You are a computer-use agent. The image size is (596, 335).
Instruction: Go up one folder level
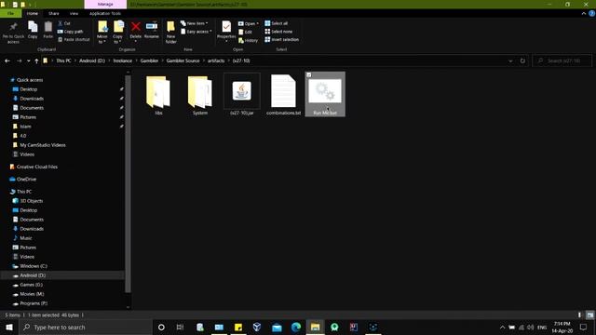[x=36, y=60]
